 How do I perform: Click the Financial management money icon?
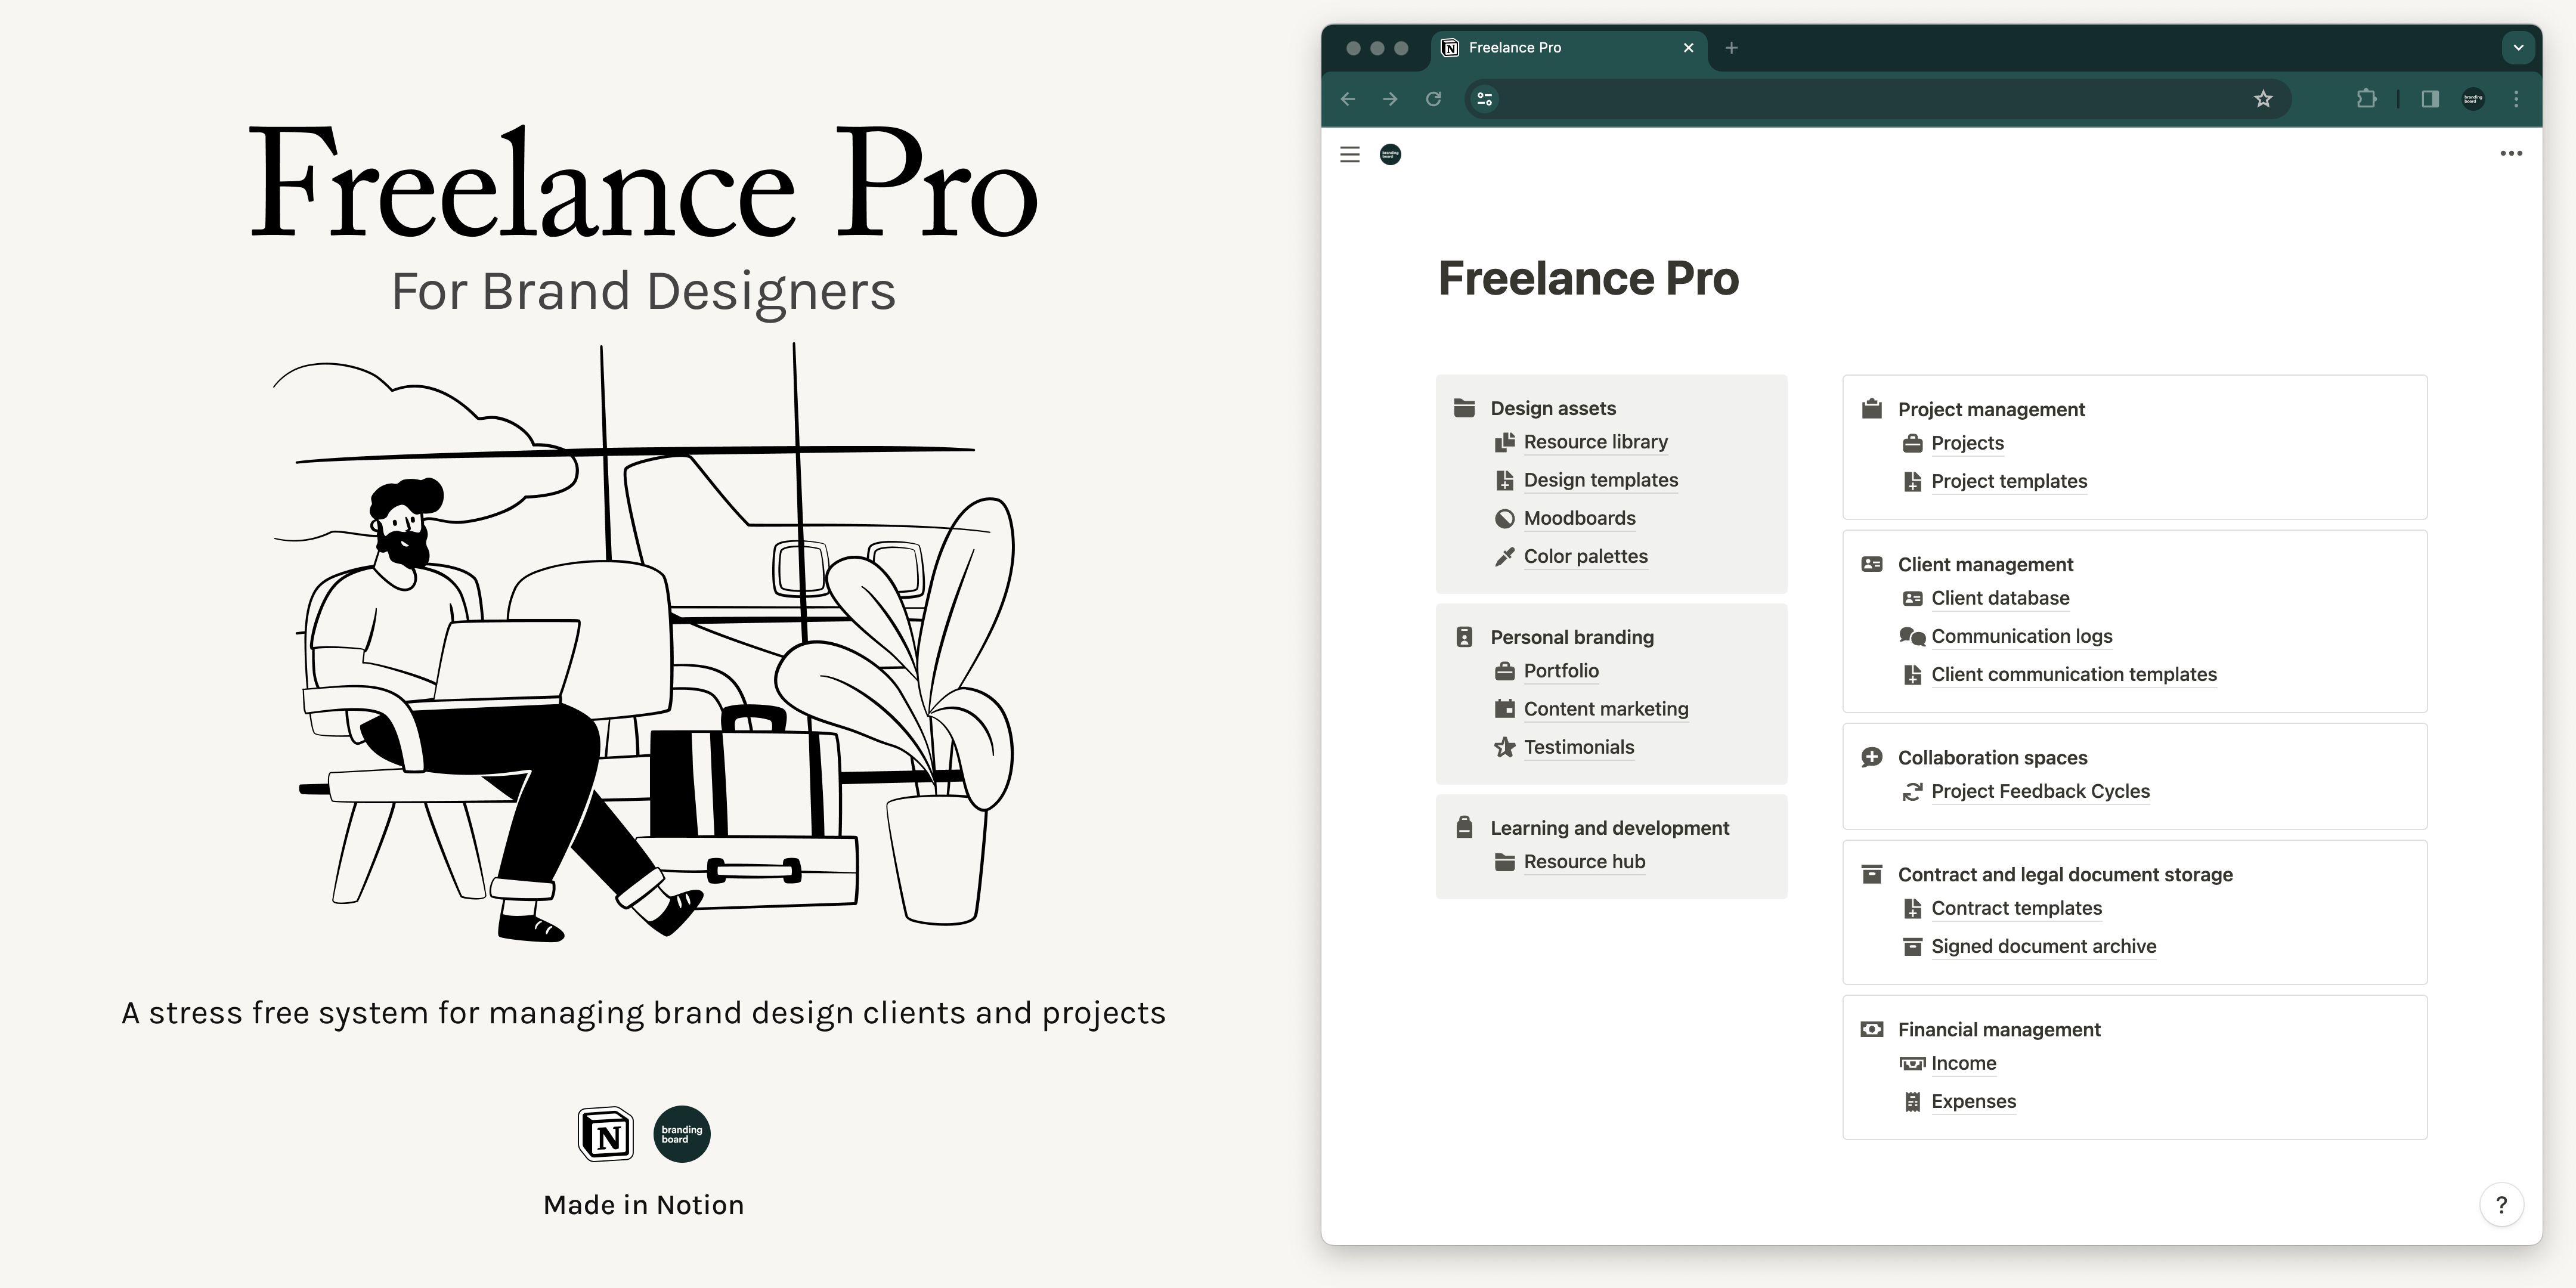(1871, 1028)
